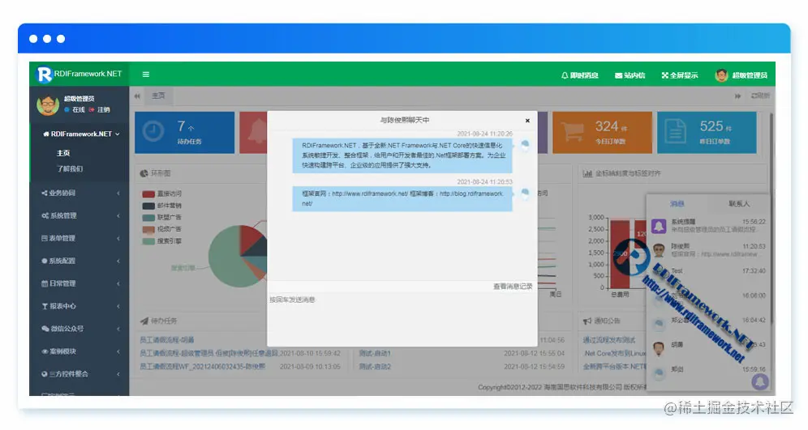
Task: Open 超级管理员 user menu in top bar
Action: (741, 75)
